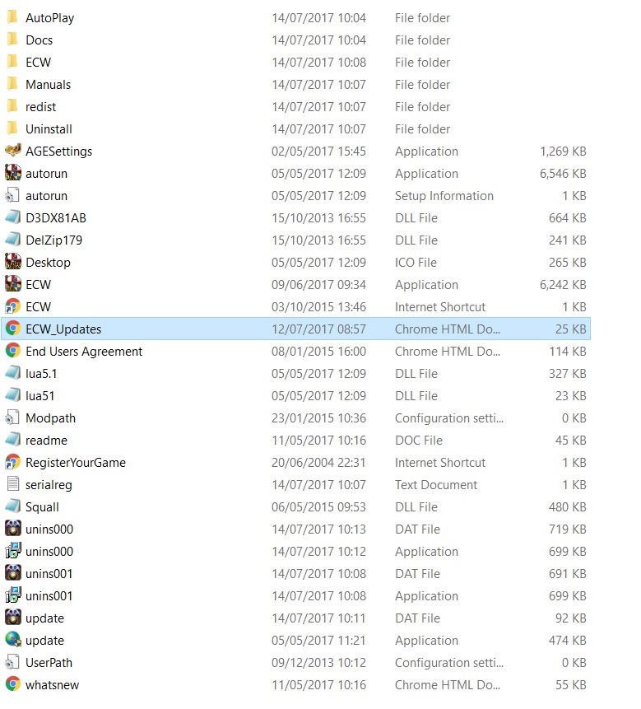Click the End Users Agreement Chrome icon
Viewport: 641px width, 709px height.
[x=12, y=351]
